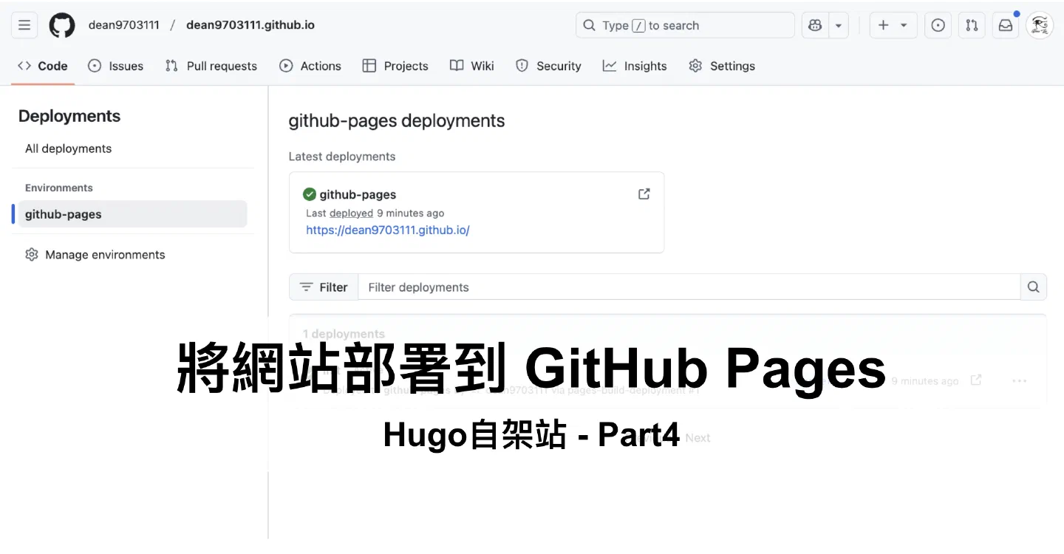Switch to Wiki tab

(472, 66)
